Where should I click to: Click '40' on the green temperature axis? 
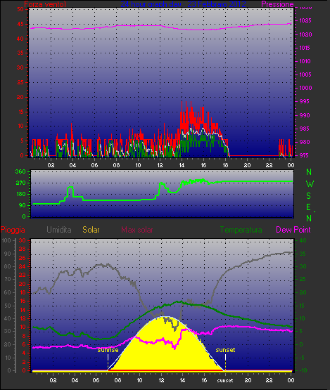tap(303, 240)
